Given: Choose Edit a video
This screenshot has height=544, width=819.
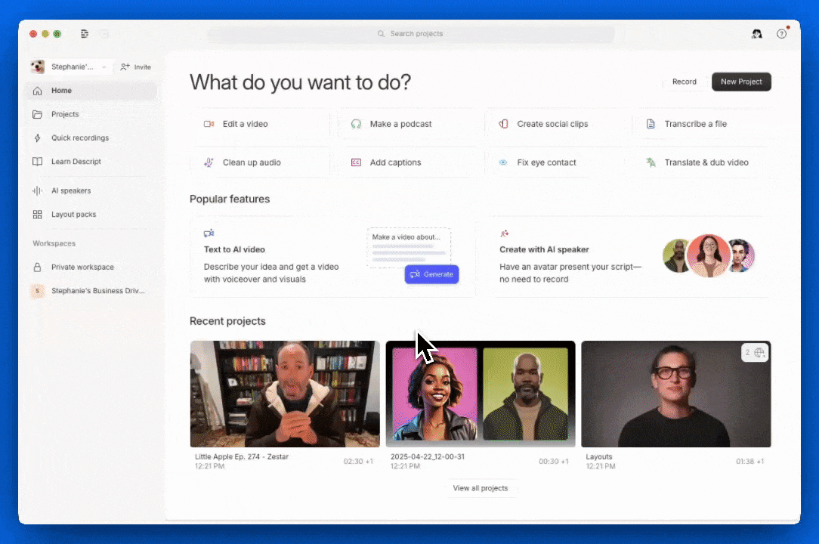Looking at the screenshot, I should coord(261,124).
